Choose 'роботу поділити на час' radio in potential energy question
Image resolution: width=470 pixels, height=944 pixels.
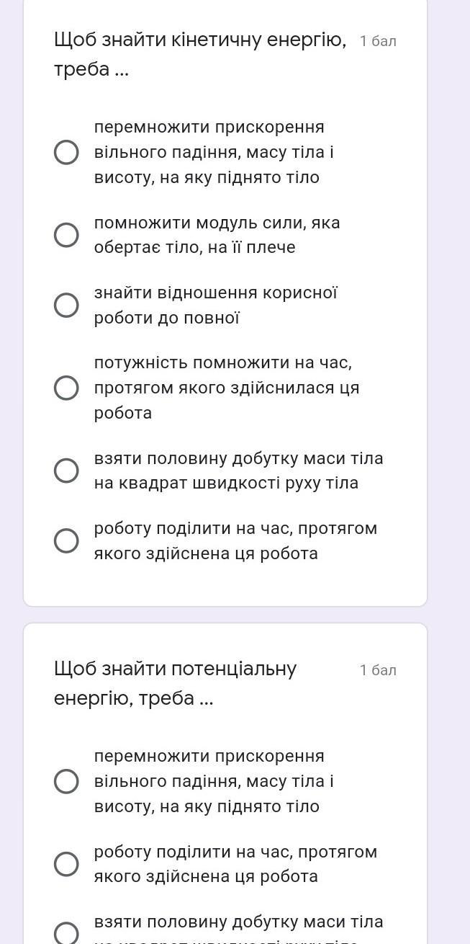[66, 864]
